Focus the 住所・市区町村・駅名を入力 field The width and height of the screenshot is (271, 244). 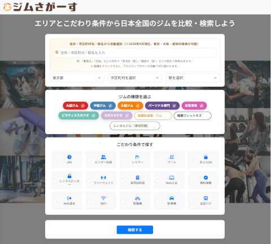[135, 53]
